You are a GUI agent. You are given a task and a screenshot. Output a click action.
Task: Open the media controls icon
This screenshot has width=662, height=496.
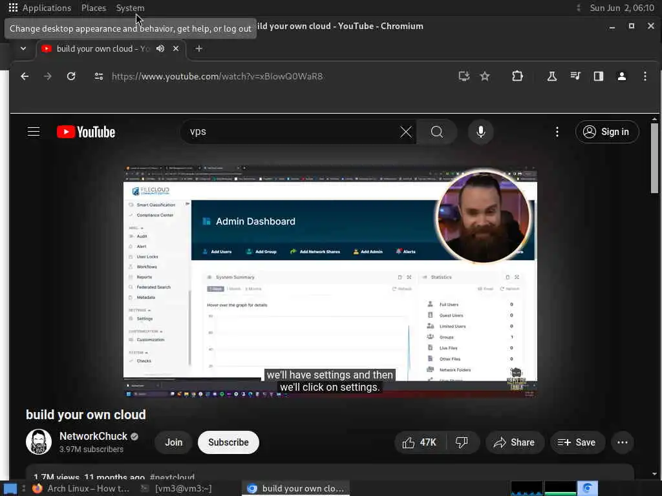[x=575, y=76]
